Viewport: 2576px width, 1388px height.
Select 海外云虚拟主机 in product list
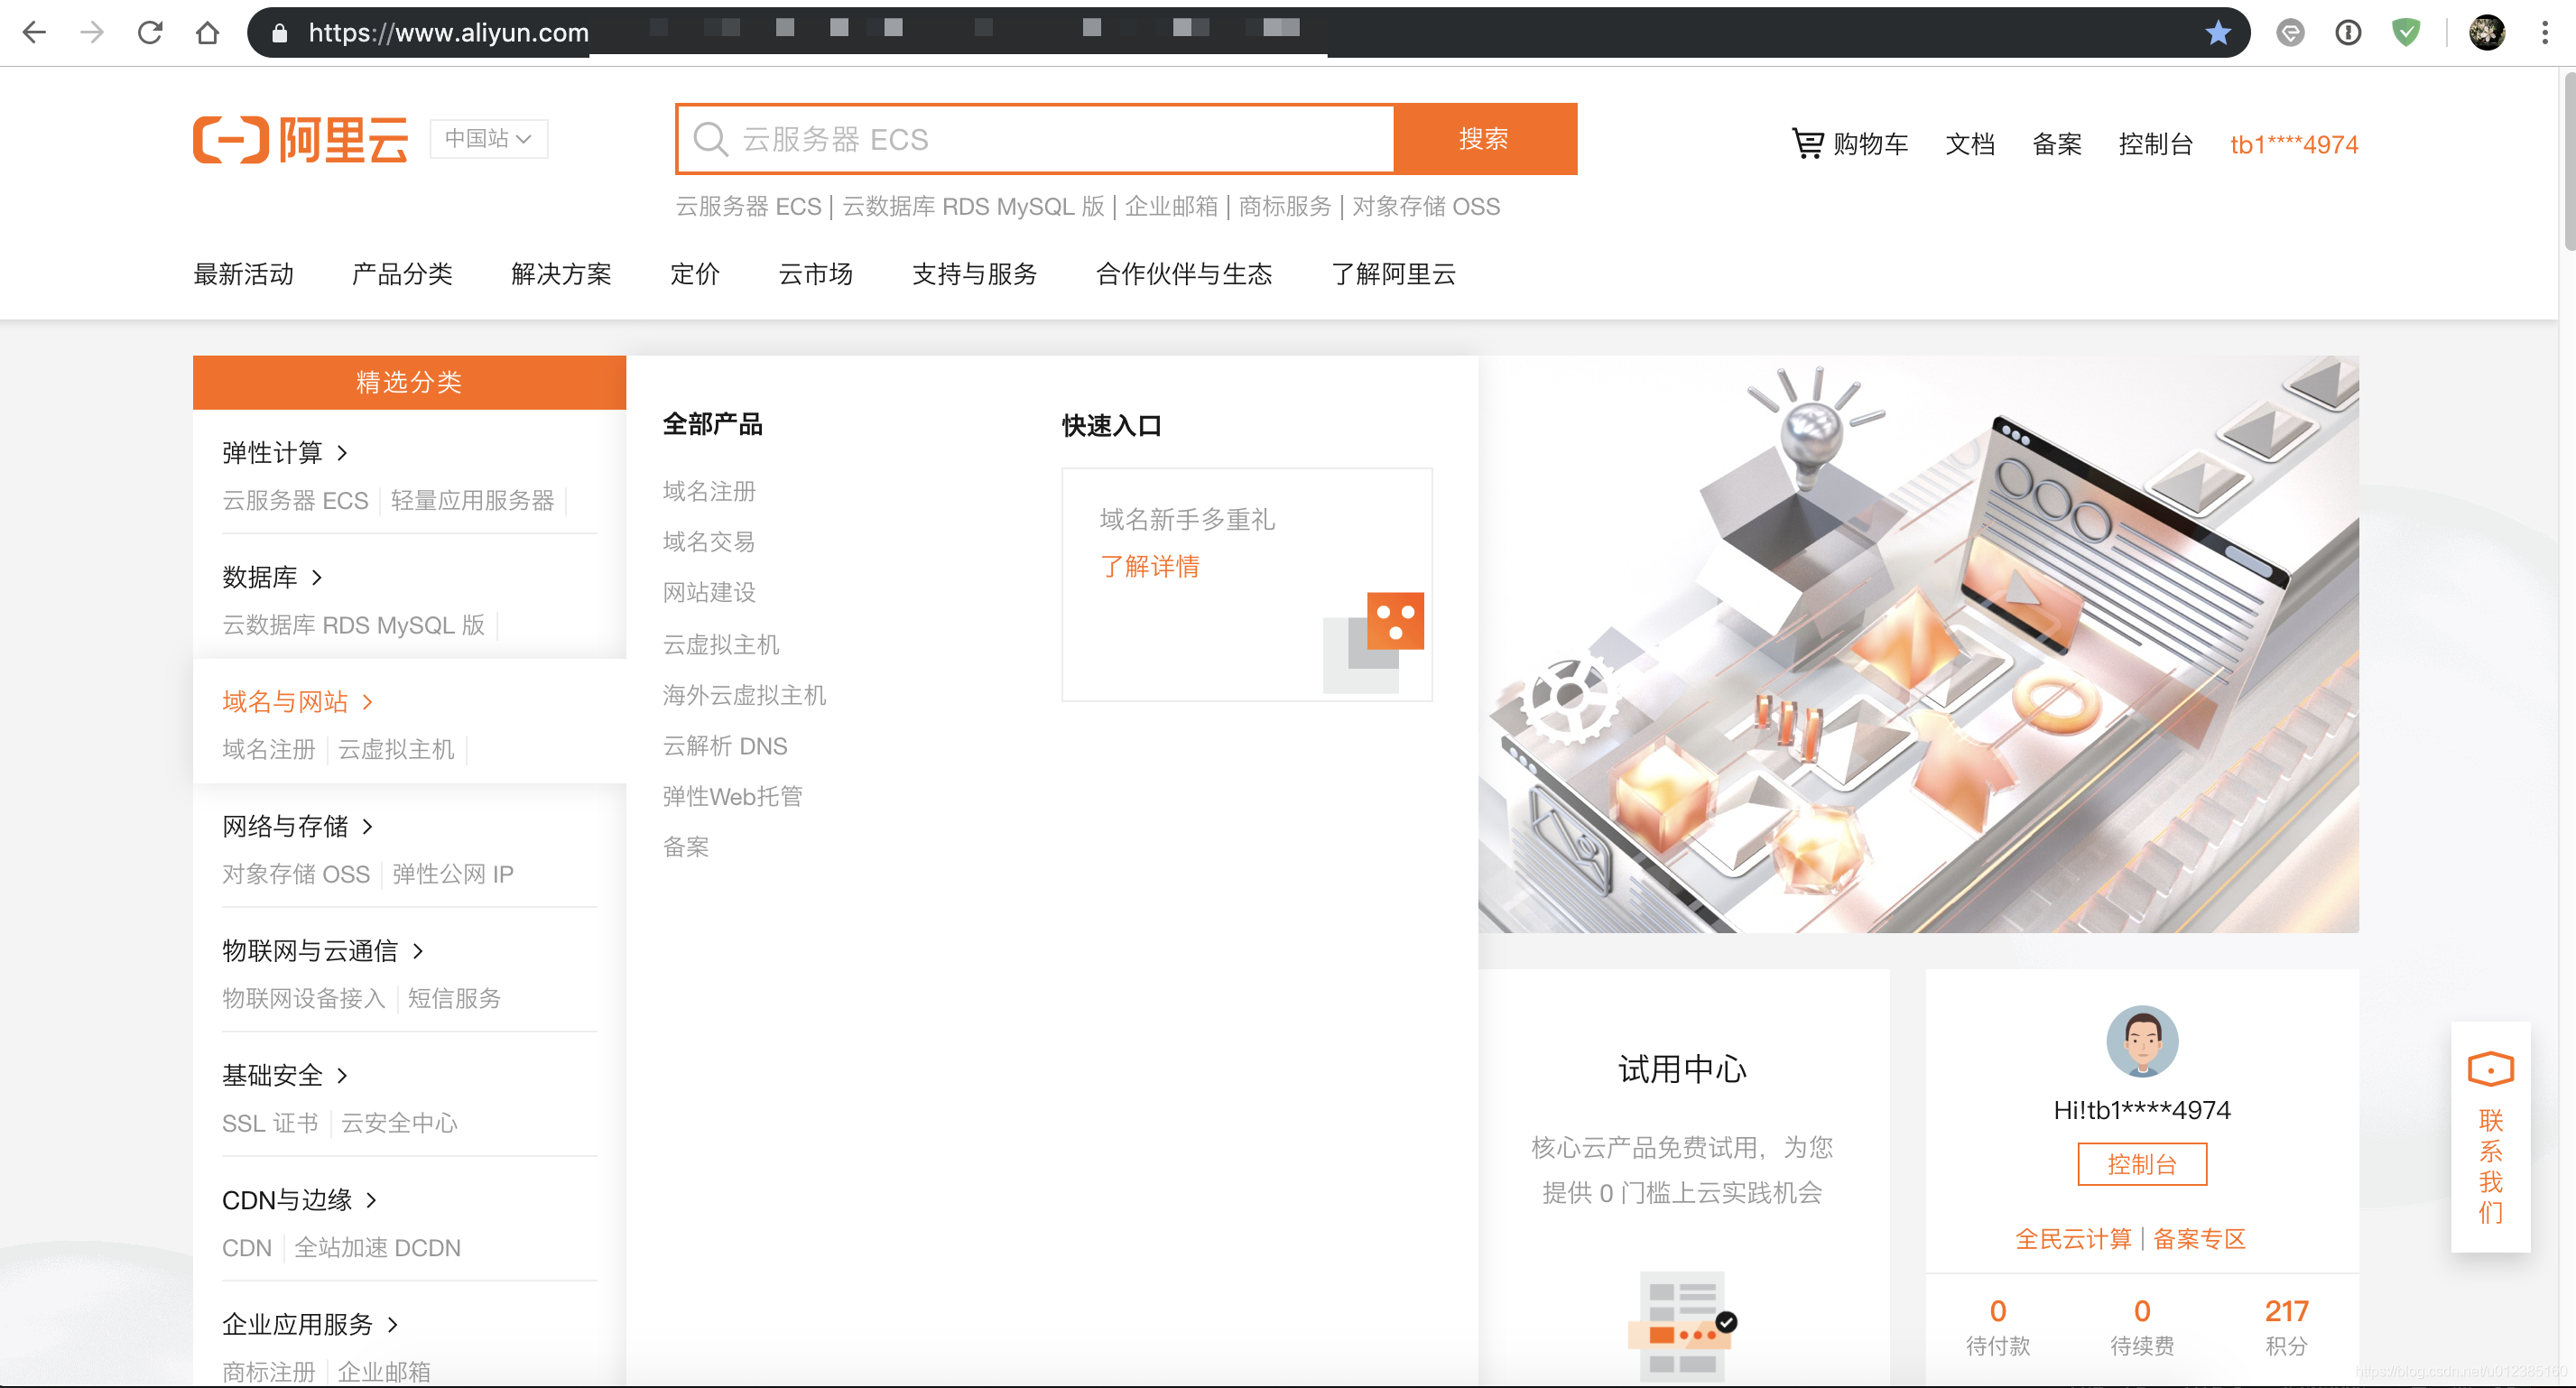tap(744, 695)
